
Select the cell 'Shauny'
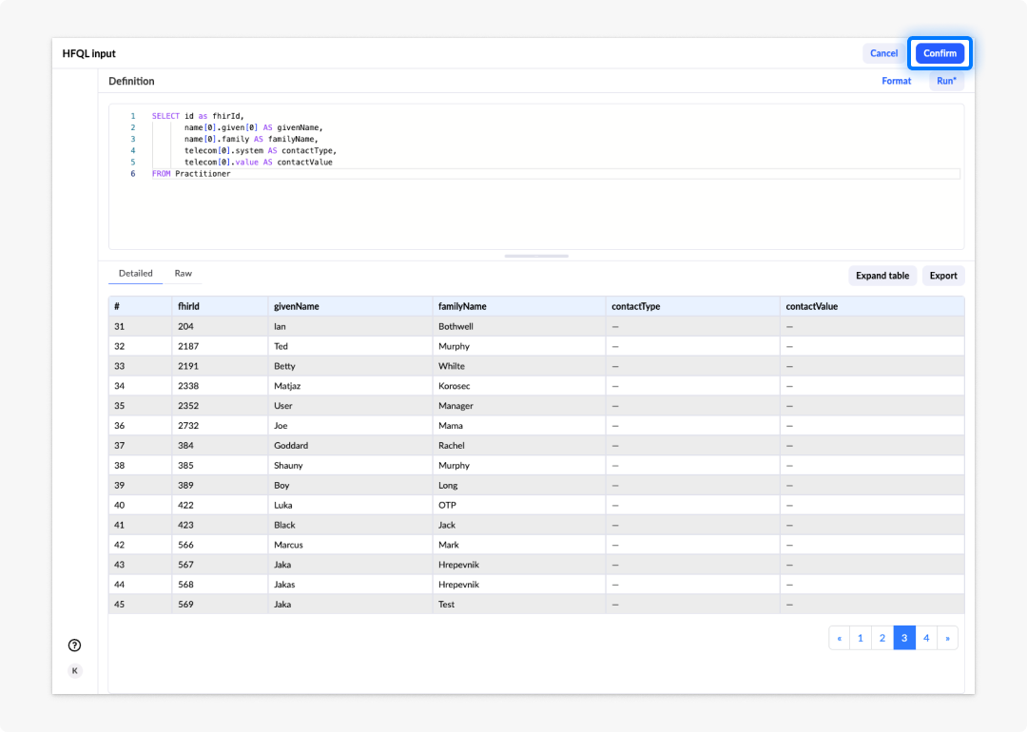350,466
